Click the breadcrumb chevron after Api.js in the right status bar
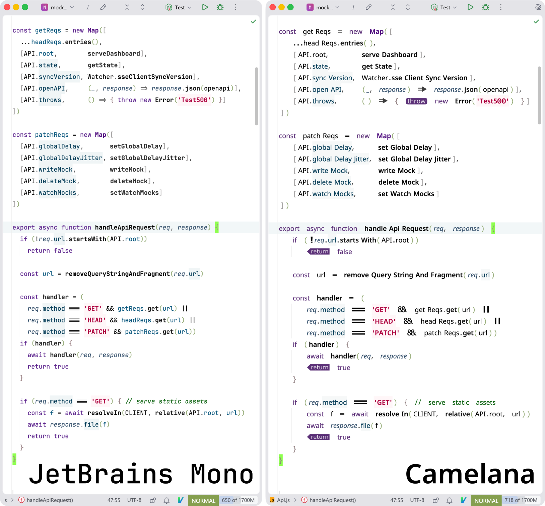Screen dimensions: 545x506 point(295,500)
